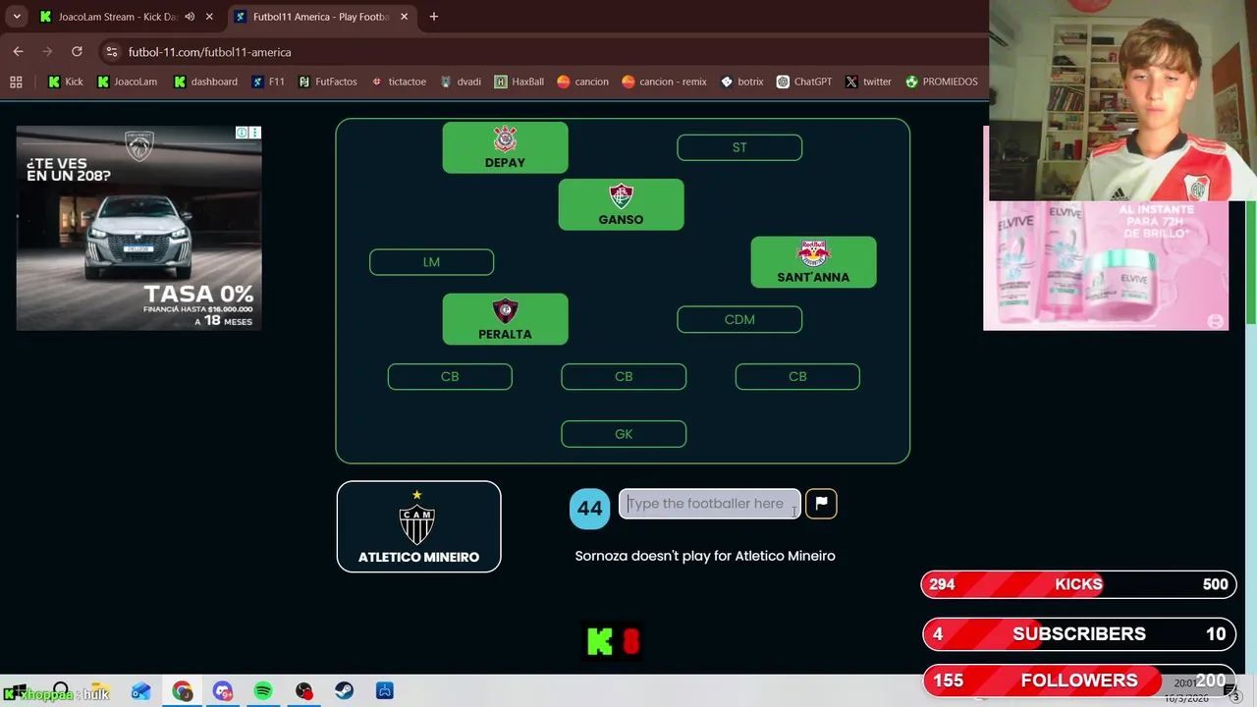
Task: Click the DEPAY player card
Action: pos(505,147)
